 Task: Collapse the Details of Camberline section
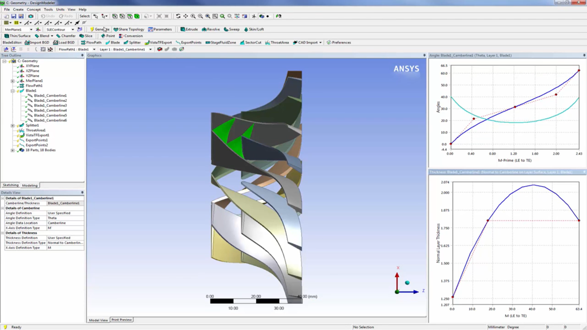tap(2, 208)
